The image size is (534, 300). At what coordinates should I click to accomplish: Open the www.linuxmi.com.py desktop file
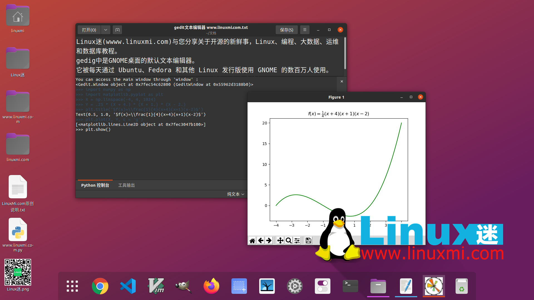pyautogui.click(x=18, y=230)
